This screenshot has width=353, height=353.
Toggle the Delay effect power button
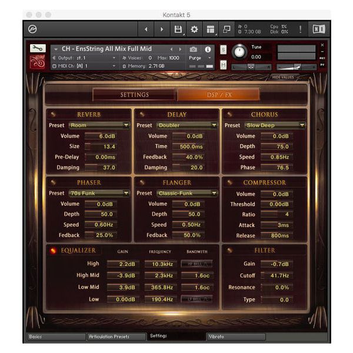point(142,114)
